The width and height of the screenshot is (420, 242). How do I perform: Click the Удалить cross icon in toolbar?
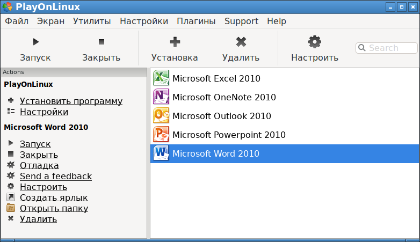(x=241, y=42)
